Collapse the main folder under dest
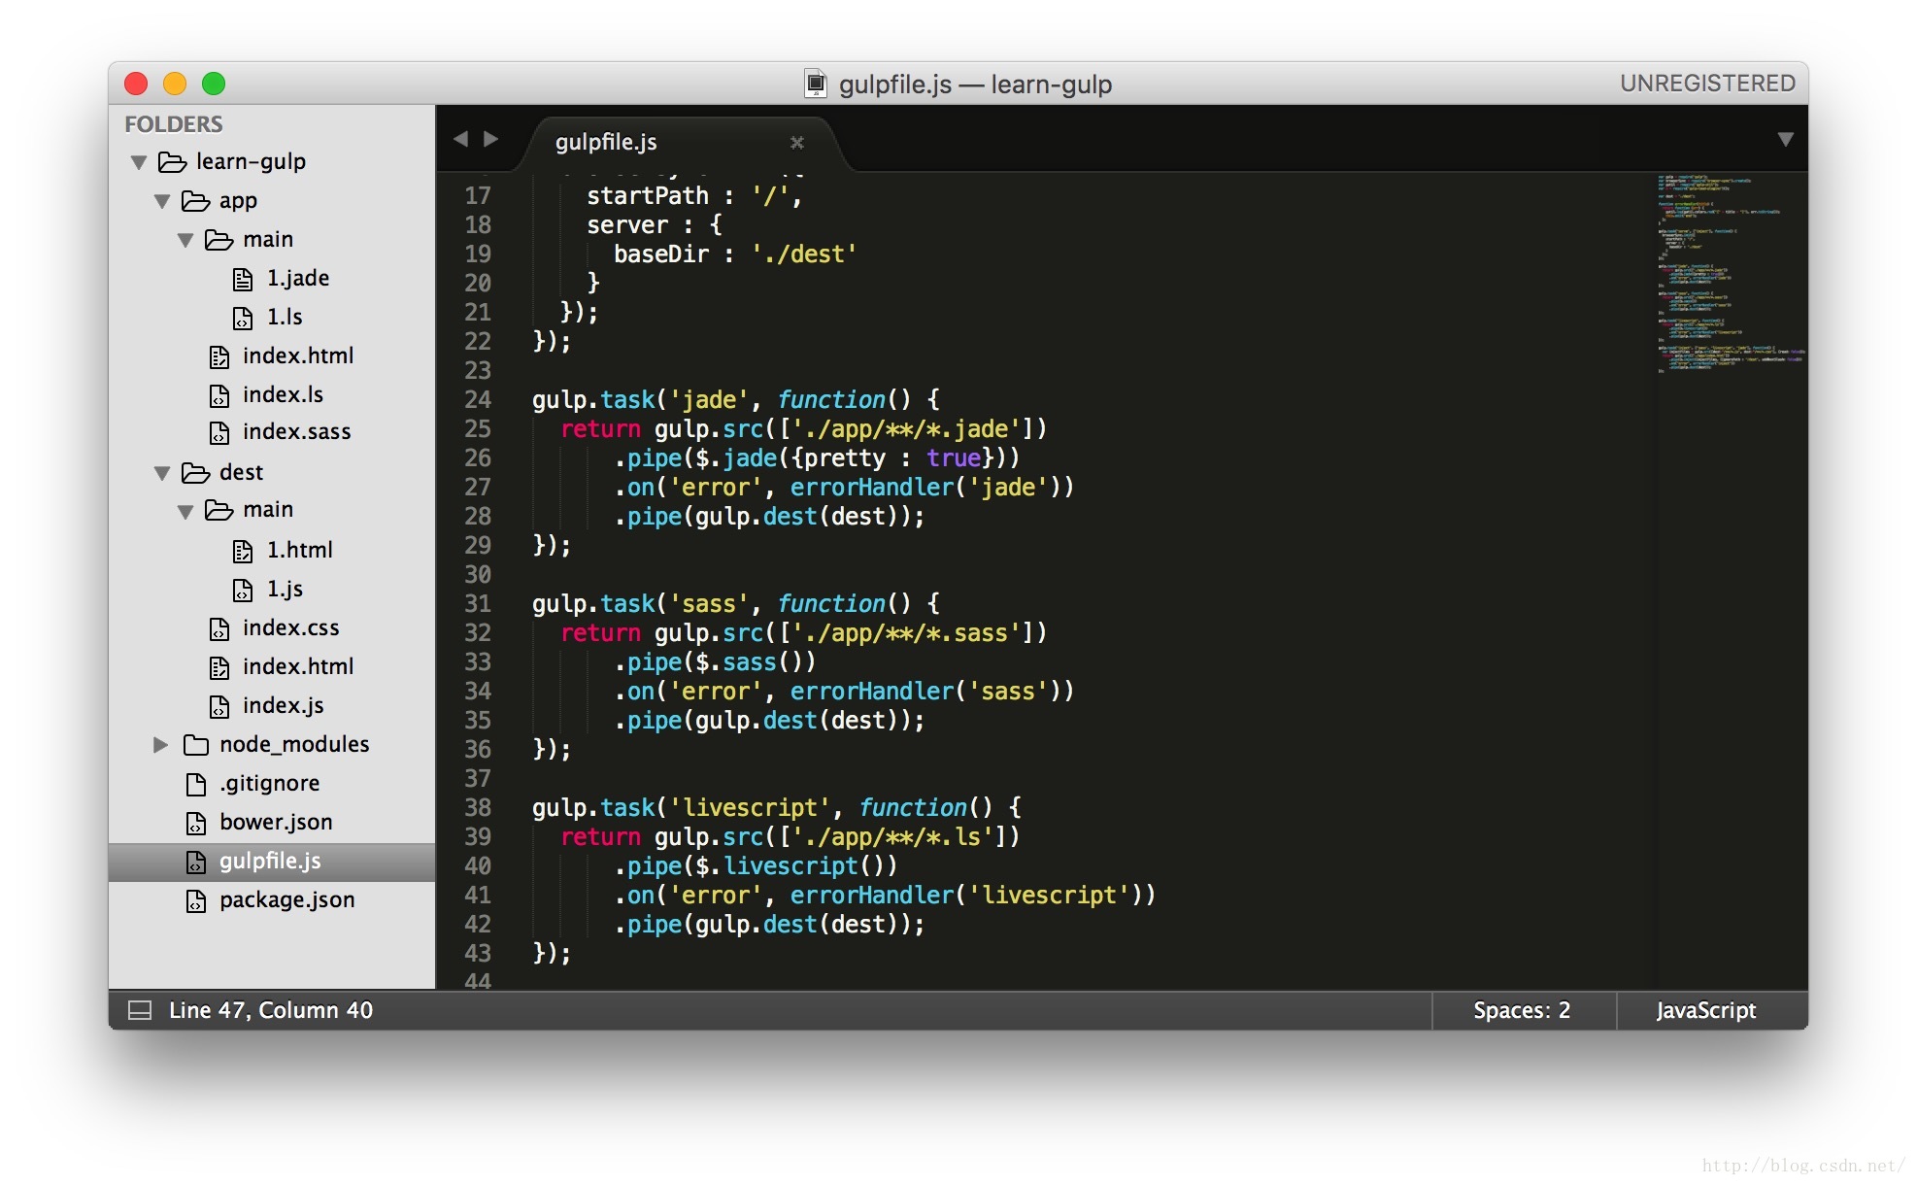This screenshot has height=1185, width=1917. [185, 511]
